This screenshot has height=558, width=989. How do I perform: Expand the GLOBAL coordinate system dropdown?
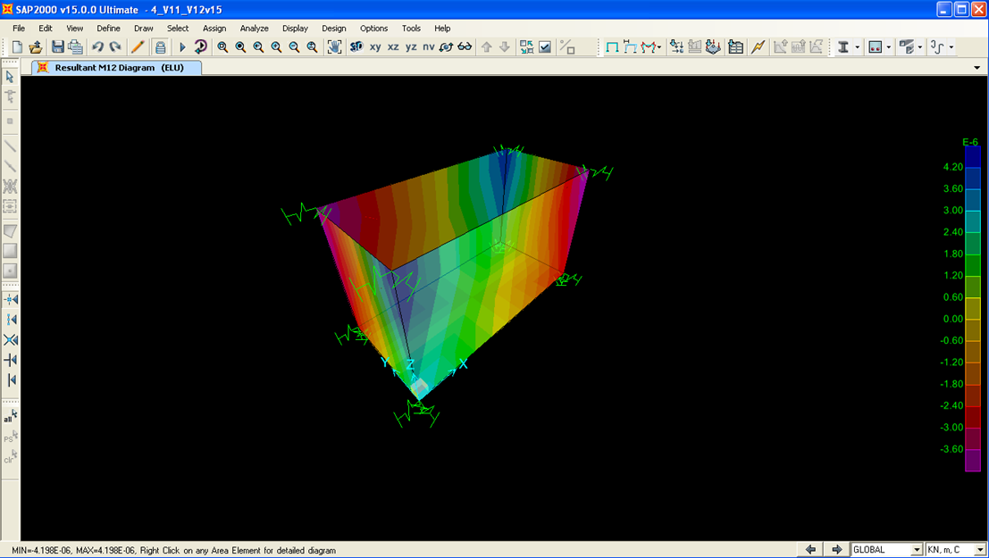pyautogui.click(x=916, y=550)
